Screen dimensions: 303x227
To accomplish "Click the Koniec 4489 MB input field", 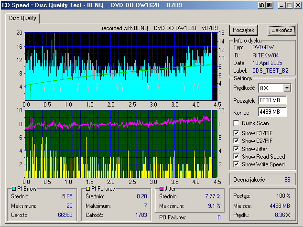I will click(x=272, y=112).
